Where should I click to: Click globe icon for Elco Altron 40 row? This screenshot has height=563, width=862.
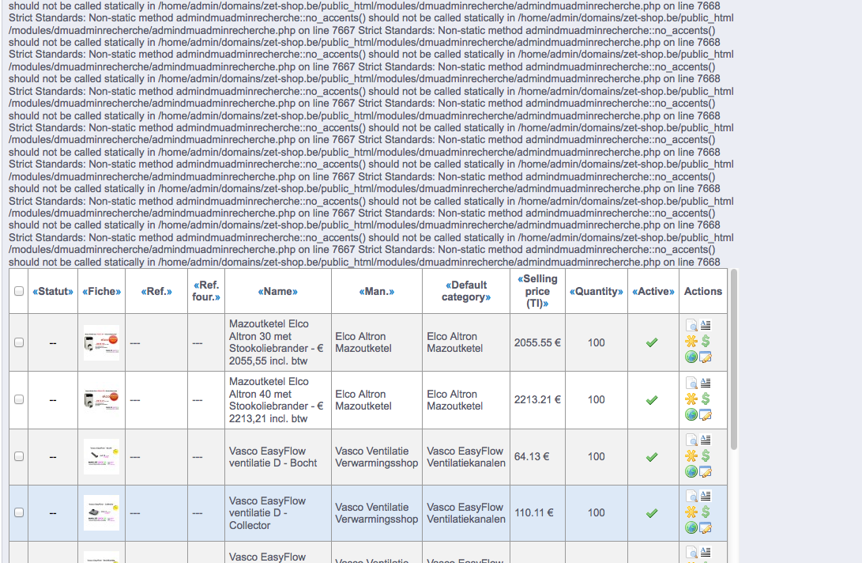point(691,414)
